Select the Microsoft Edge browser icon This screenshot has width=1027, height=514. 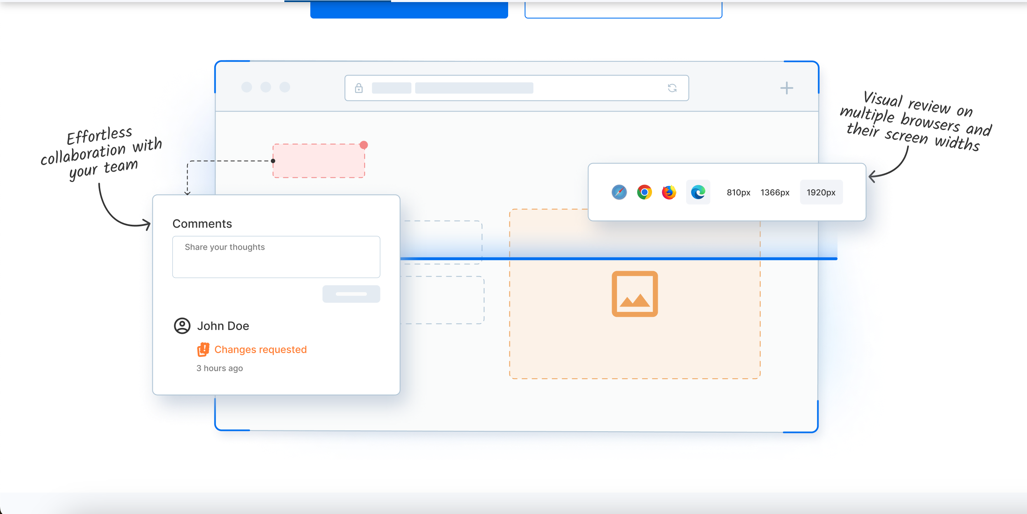point(698,192)
